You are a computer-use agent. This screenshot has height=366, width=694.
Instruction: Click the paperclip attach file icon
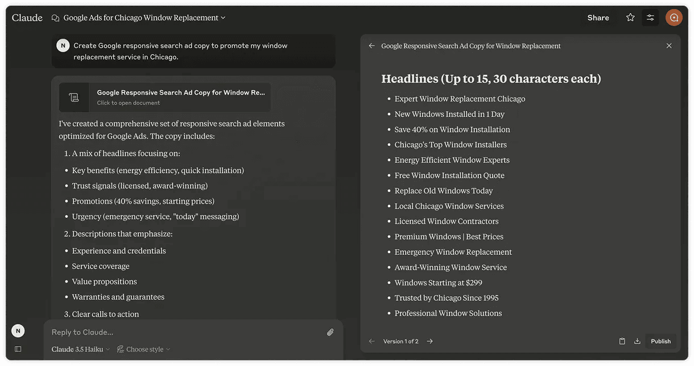coord(330,332)
